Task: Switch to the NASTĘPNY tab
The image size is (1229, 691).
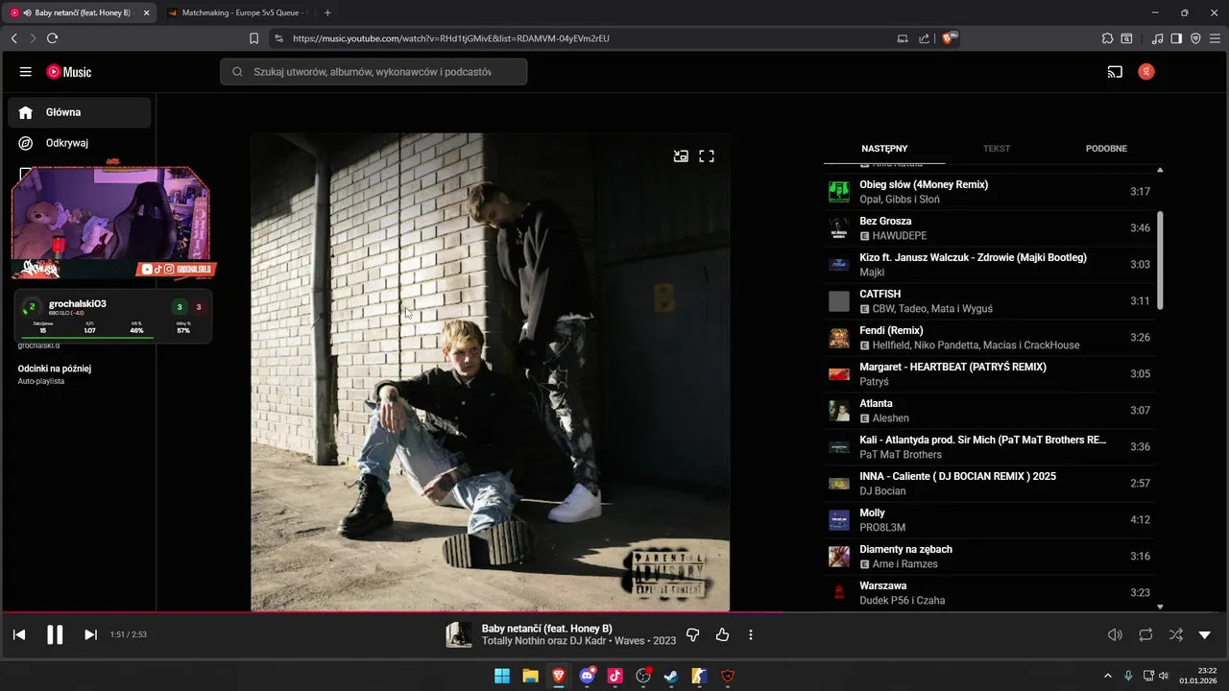Action: 884,149
